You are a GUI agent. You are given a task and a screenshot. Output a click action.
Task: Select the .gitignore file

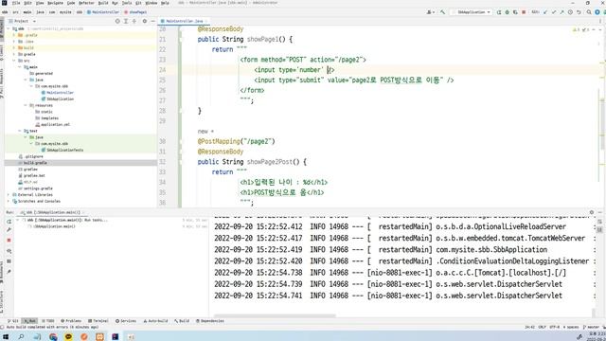tap(31, 156)
